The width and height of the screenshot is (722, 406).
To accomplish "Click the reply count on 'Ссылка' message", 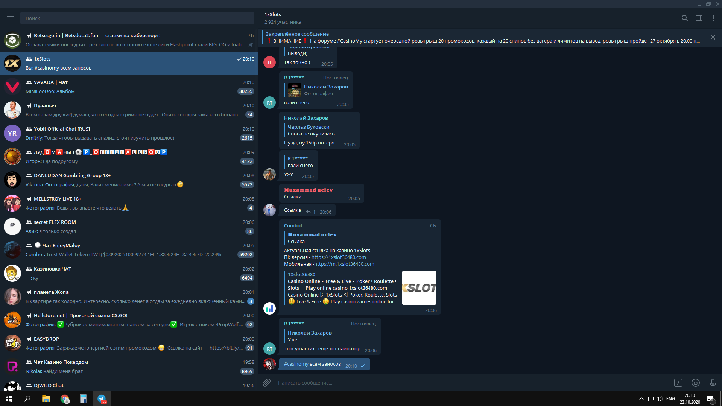I will 311,212.
